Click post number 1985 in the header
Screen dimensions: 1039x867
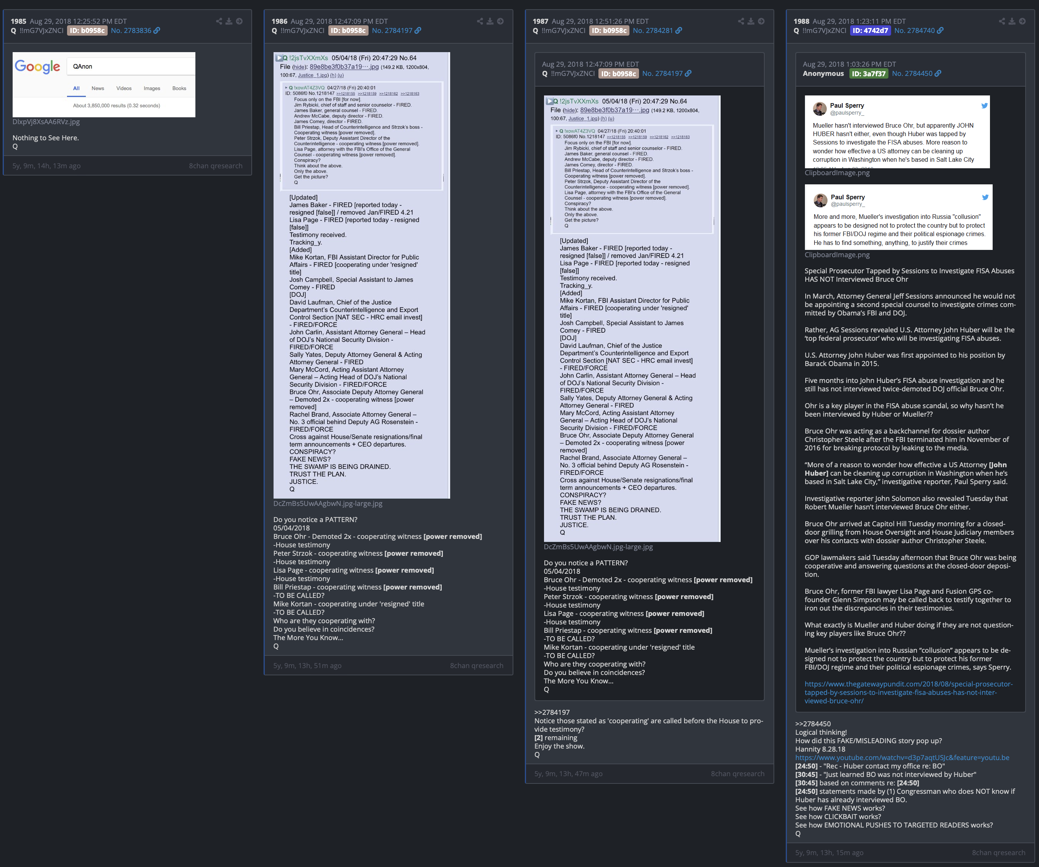click(x=18, y=21)
